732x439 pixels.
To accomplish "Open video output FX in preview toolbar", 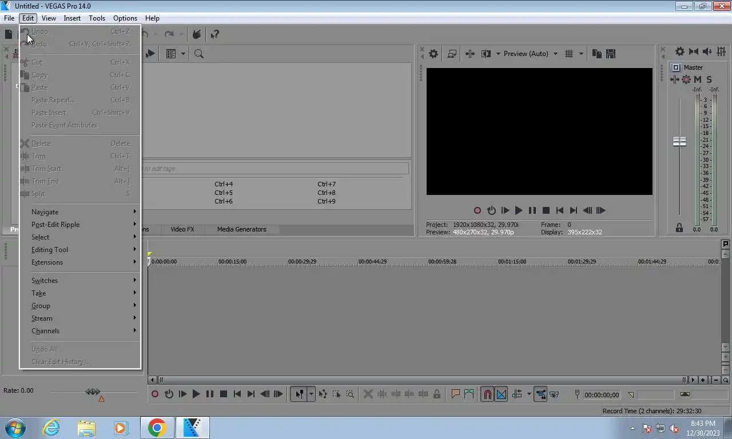I will coord(470,54).
